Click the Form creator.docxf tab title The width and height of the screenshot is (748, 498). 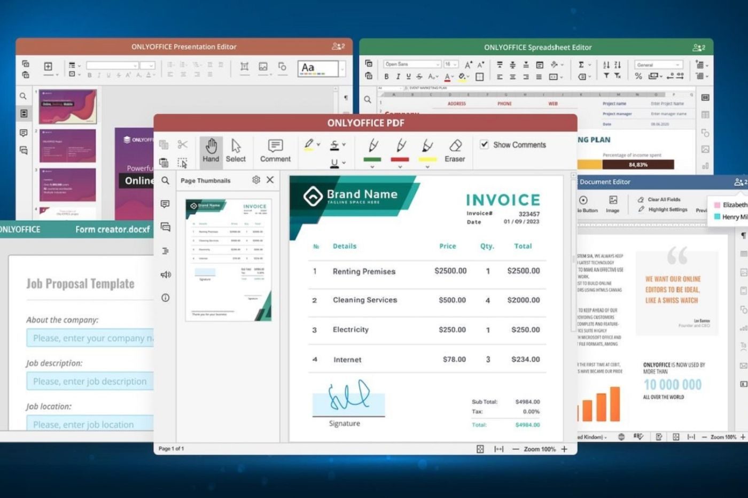pos(112,229)
